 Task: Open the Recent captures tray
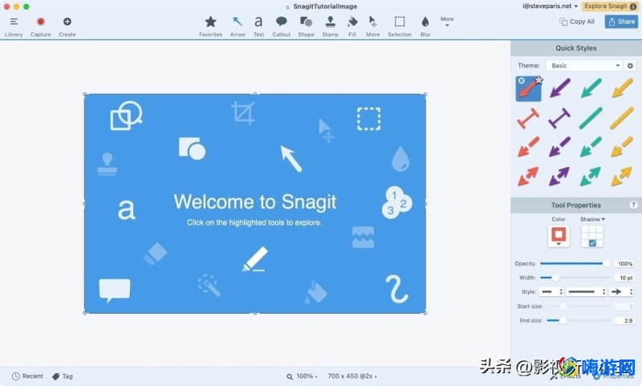tap(27, 376)
